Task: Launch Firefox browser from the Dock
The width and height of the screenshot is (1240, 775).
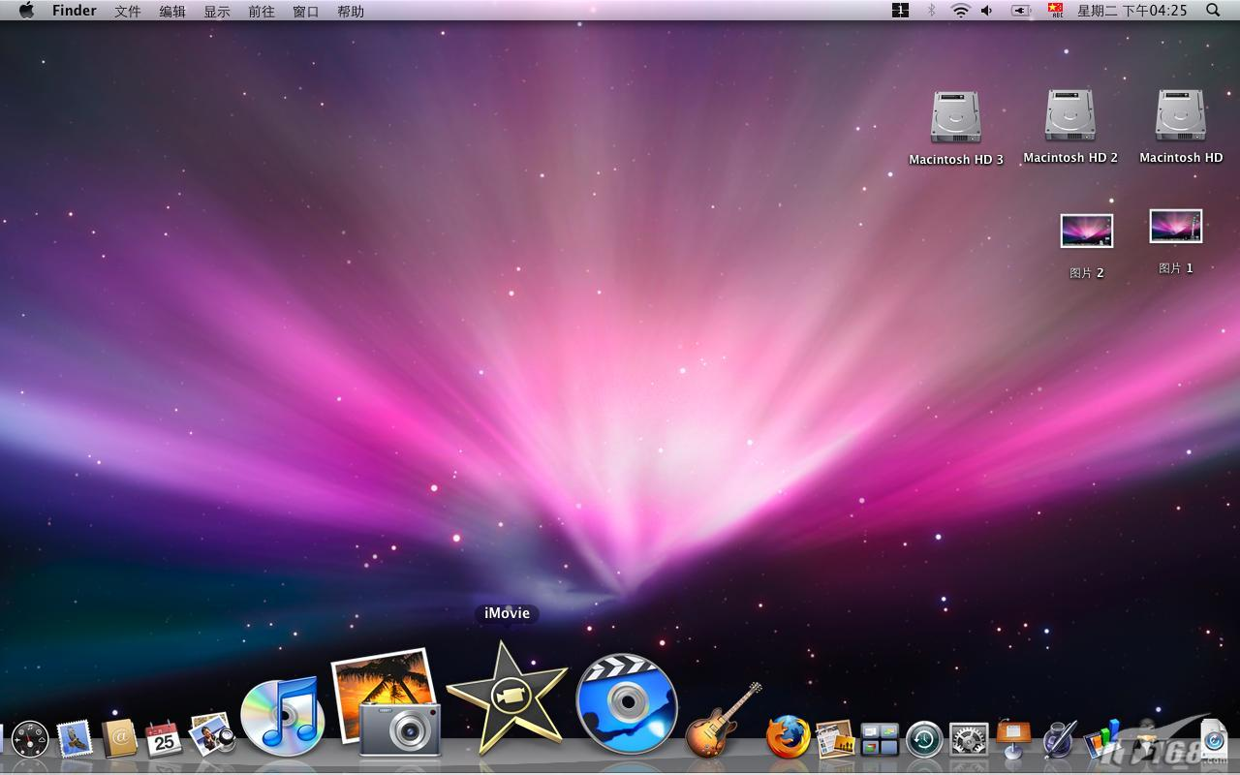Action: 788,737
